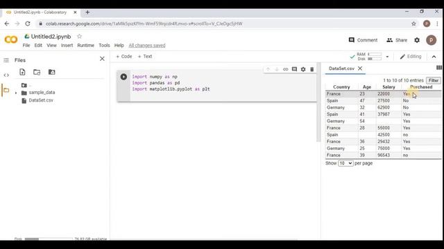Image resolution: width=444 pixels, height=249 pixels.
Task: Close the DataSet.csv viewer tab
Action: click(x=360, y=68)
